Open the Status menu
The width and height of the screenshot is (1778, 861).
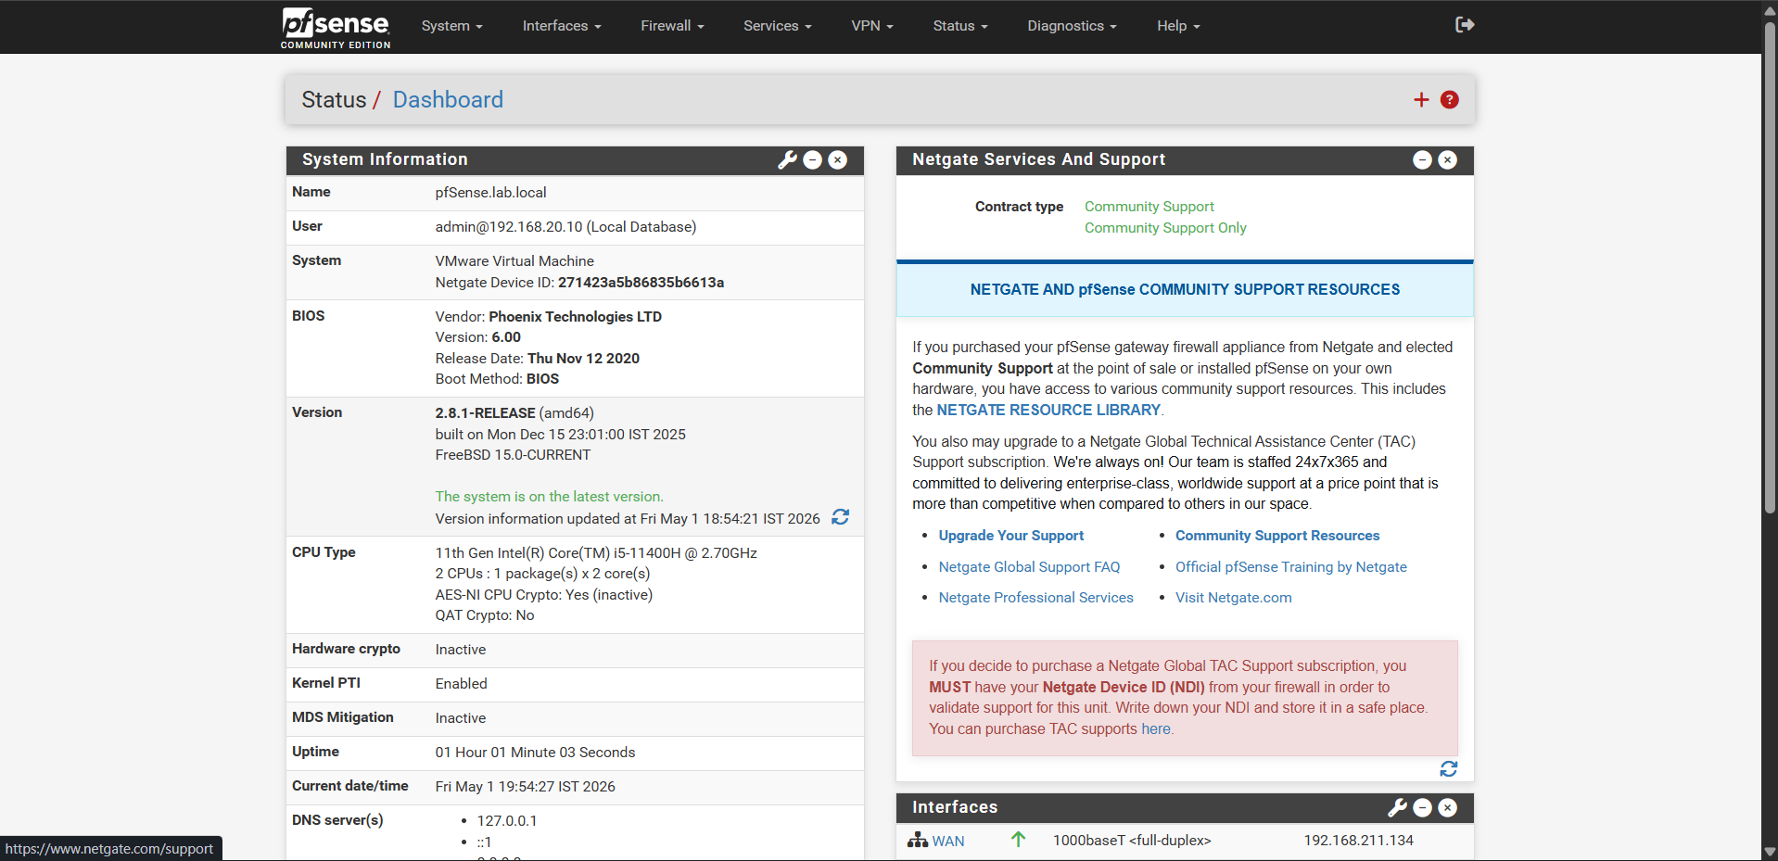[960, 26]
